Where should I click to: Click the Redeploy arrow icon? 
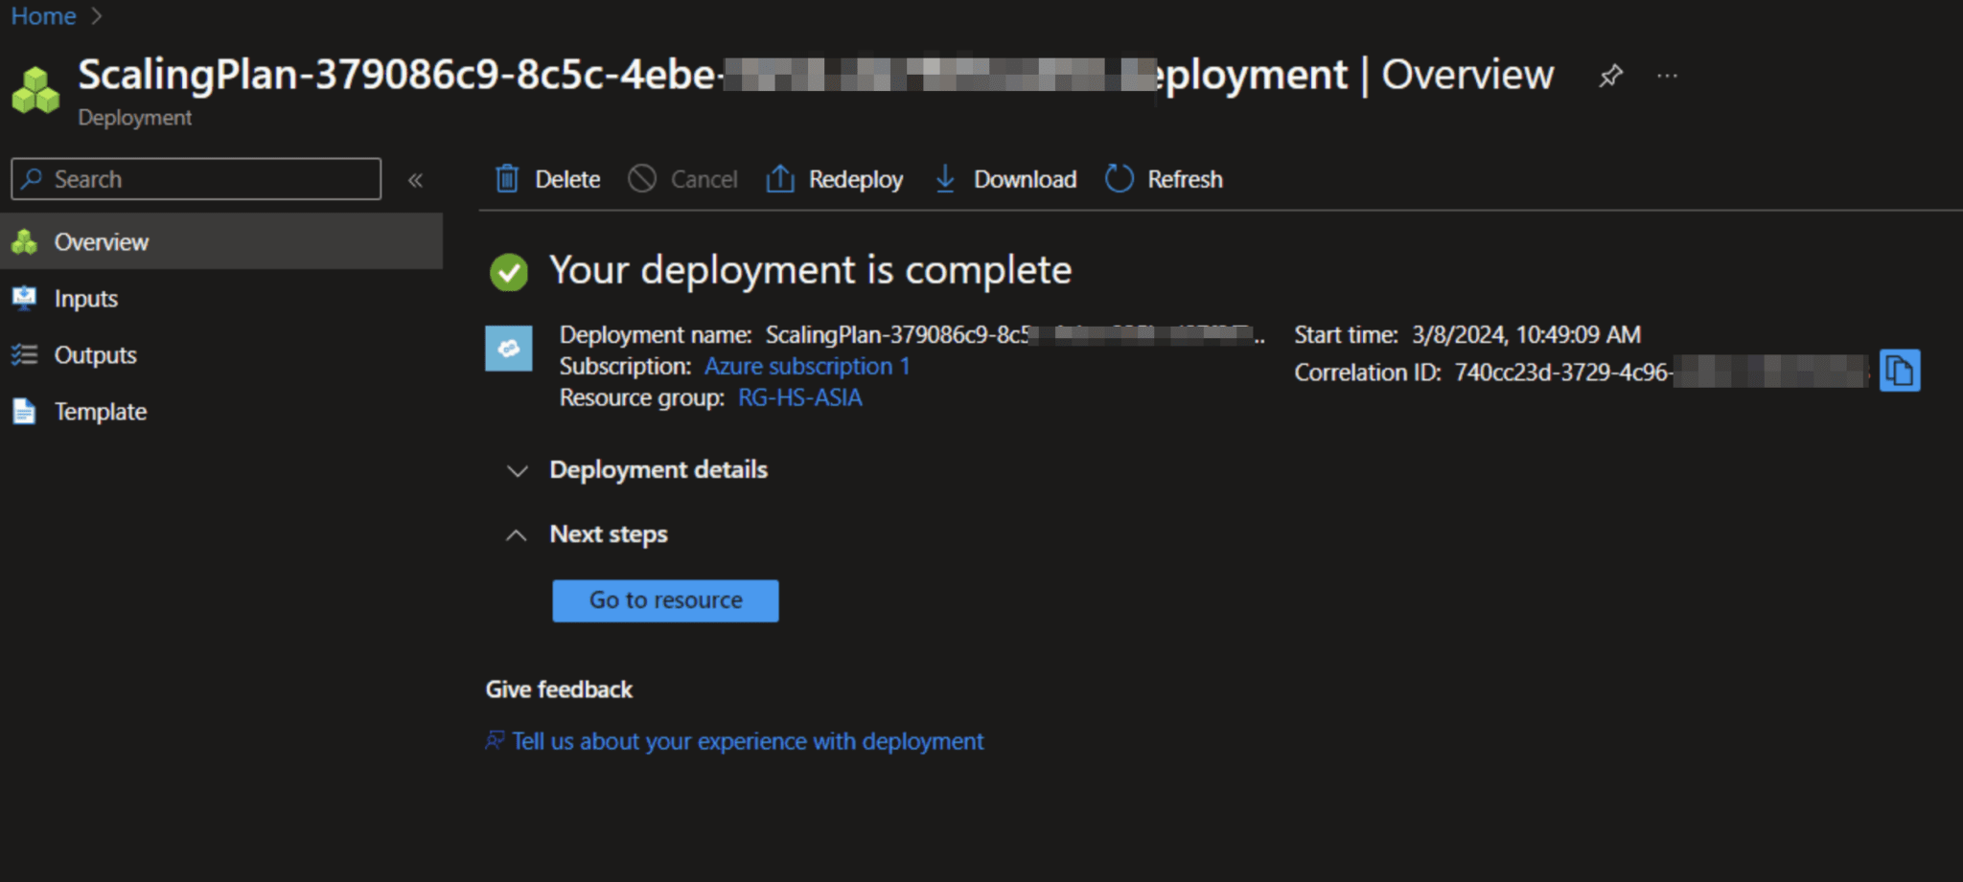coord(779,179)
